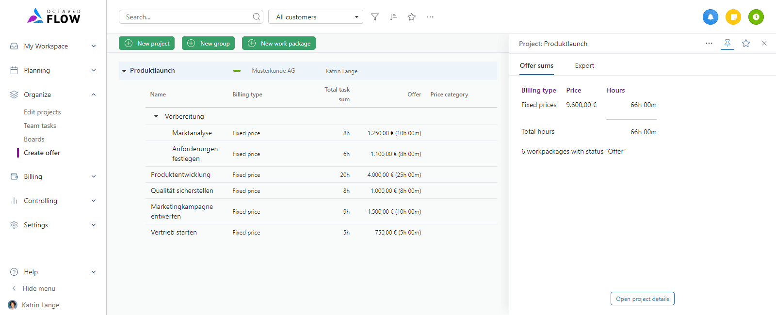Click the New work package button
The height and width of the screenshot is (315, 776).
pyautogui.click(x=279, y=43)
